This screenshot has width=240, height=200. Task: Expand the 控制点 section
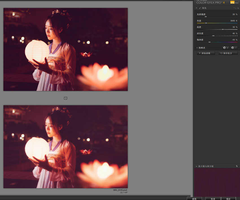(197, 48)
